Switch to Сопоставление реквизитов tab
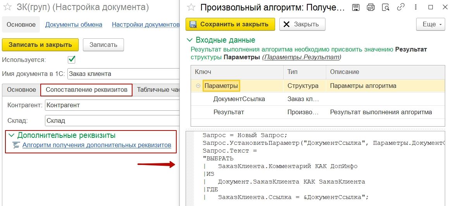The height and width of the screenshot is (206, 451). [x=86, y=89]
